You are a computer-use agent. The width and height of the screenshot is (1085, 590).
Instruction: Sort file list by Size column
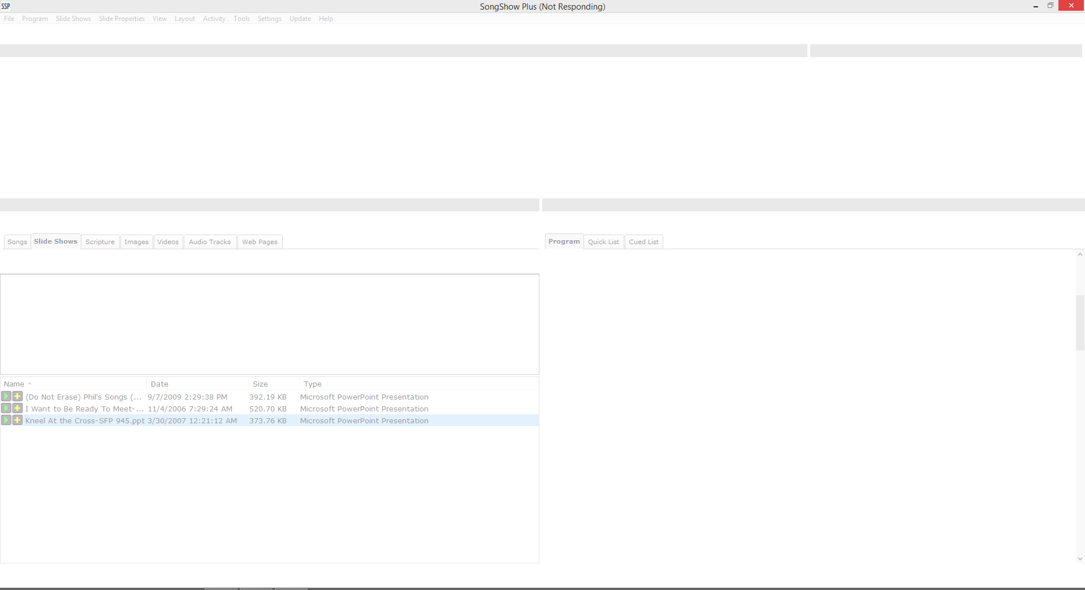point(260,384)
